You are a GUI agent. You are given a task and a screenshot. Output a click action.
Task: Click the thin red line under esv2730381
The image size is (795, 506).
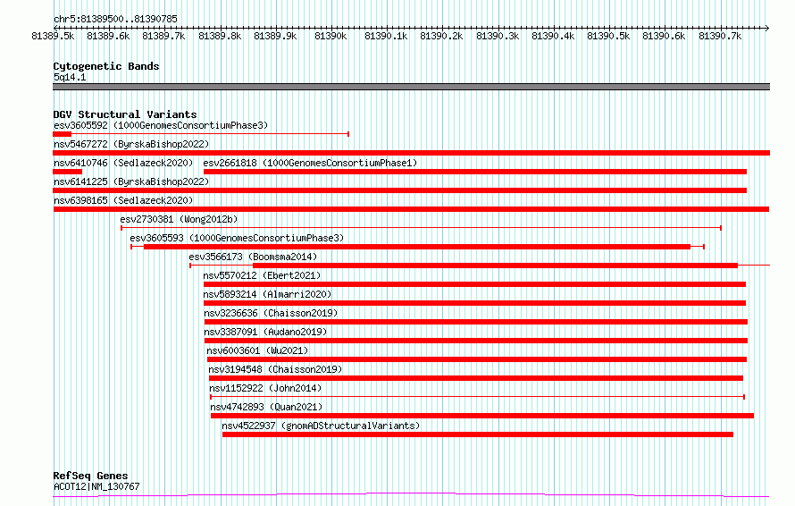pyautogui.click(x=421, y=228)
